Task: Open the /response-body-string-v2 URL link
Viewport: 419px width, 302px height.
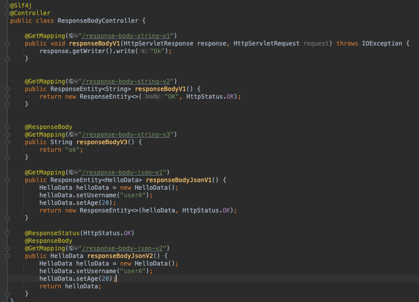Action: [x=126, y=81]
